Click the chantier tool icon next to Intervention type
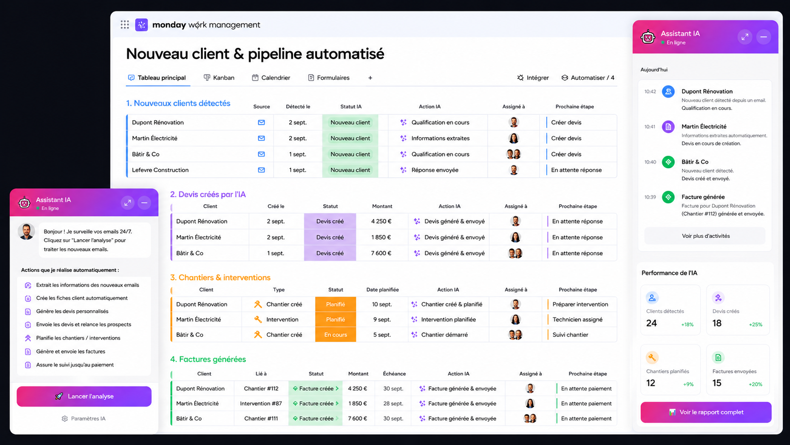Viewport: 790px width, 445px height. tap(258, 320)
